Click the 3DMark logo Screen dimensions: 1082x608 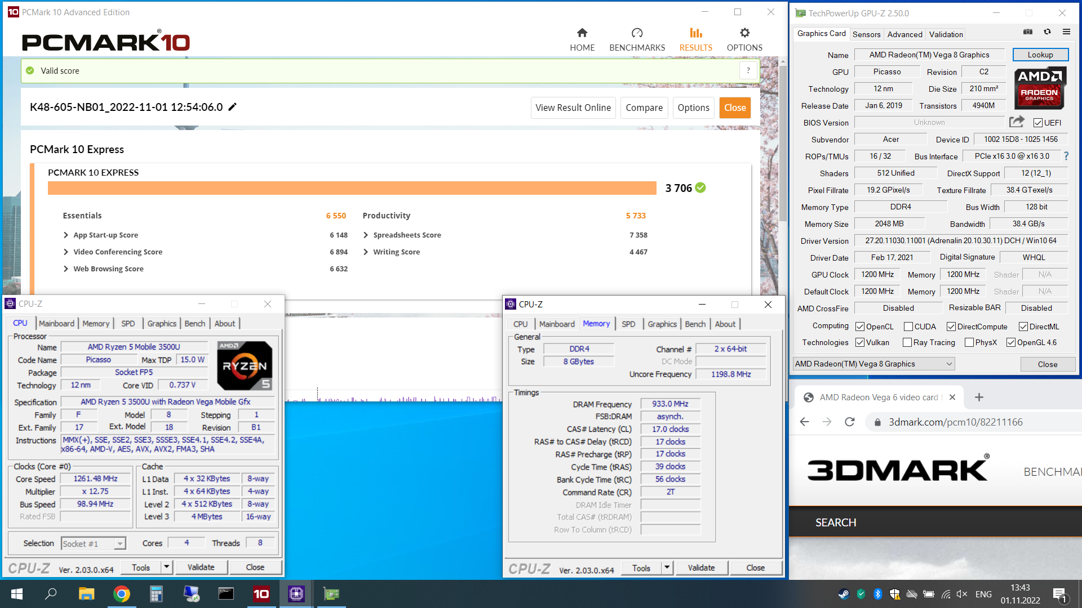pyautogui.click(x=898, y=470)
